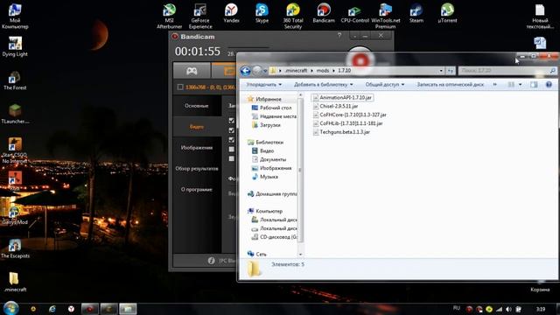The height and width of the screenshot is (315, 560).
Task: Open µTorrent desktop shortcut
Action: tap(447, 13)
